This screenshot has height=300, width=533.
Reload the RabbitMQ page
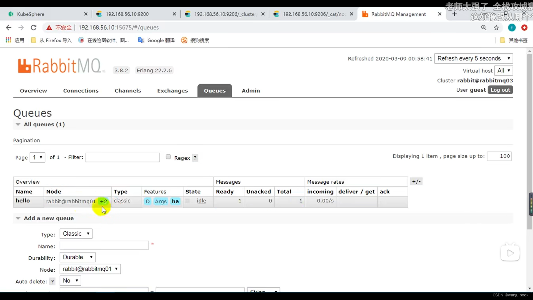(34, 27)
